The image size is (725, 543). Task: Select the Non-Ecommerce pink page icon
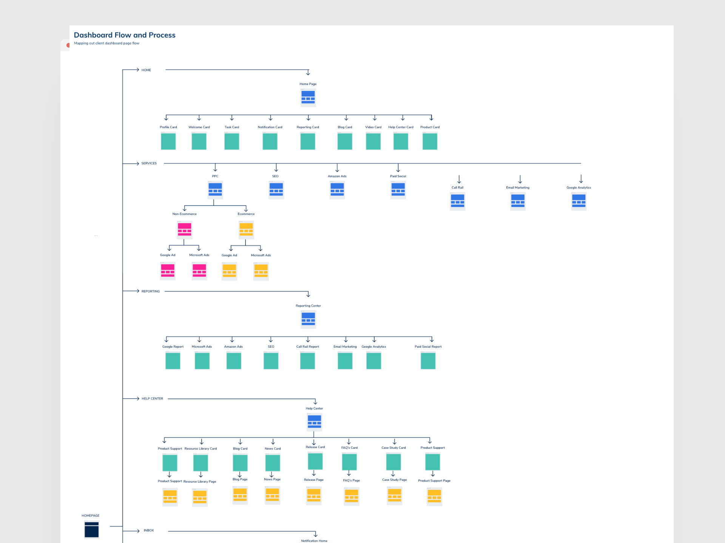point(185,230)
